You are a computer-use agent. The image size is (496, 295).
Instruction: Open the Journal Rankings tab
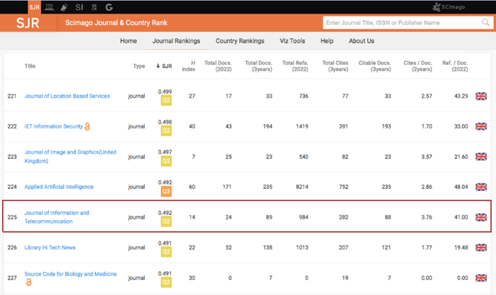176,41
